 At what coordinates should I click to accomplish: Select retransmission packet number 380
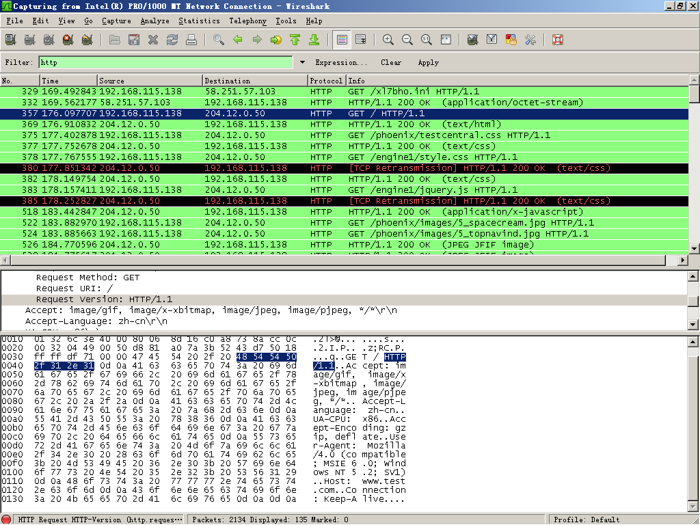tap(345, 168)
